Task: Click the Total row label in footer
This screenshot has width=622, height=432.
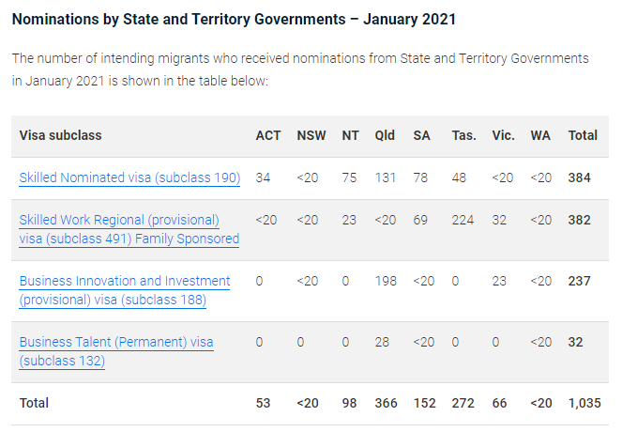Action: point(34,403)
